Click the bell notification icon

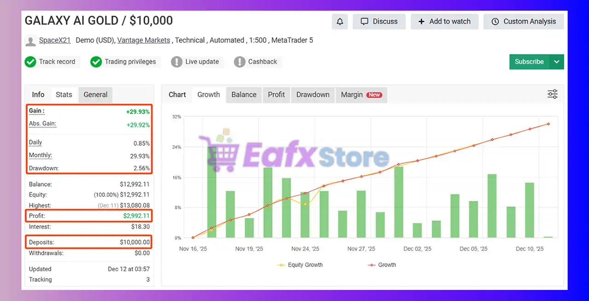coord(340,22)
